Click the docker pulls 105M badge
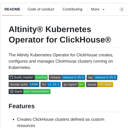The width and height of the screenshot is (128, 128). (x=24, y=84)
